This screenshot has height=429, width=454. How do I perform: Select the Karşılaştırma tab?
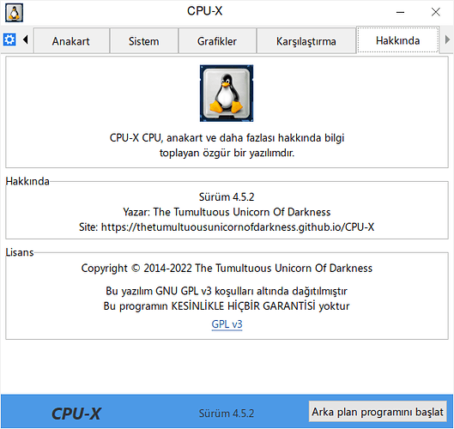point(306,41)
